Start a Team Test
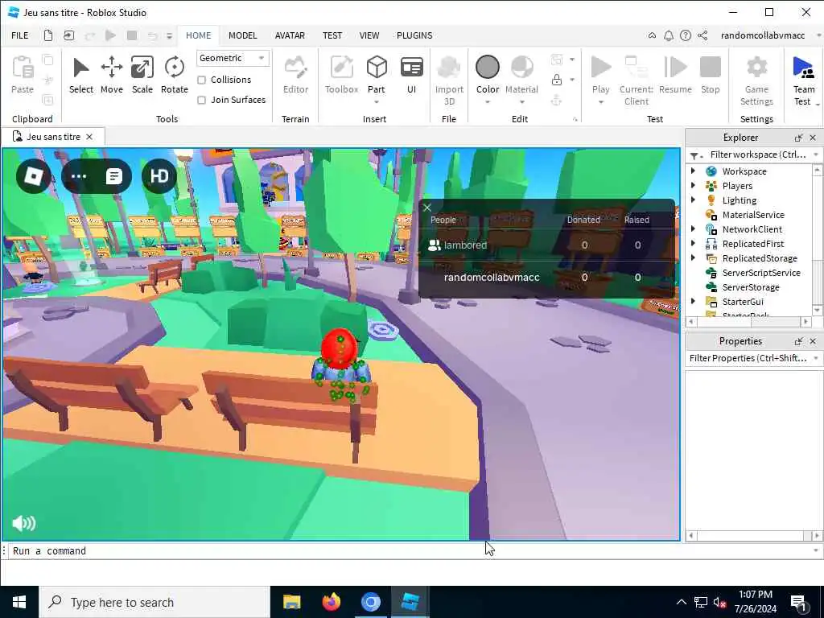 (x=803, y=80)
